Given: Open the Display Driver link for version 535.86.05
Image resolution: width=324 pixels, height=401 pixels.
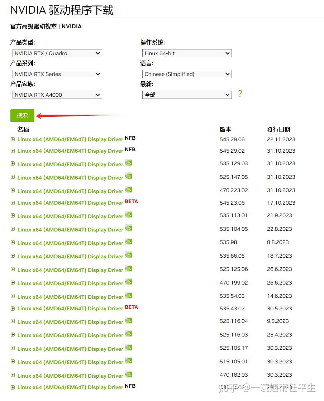Looking at the screenshot, I should [70, 257].
